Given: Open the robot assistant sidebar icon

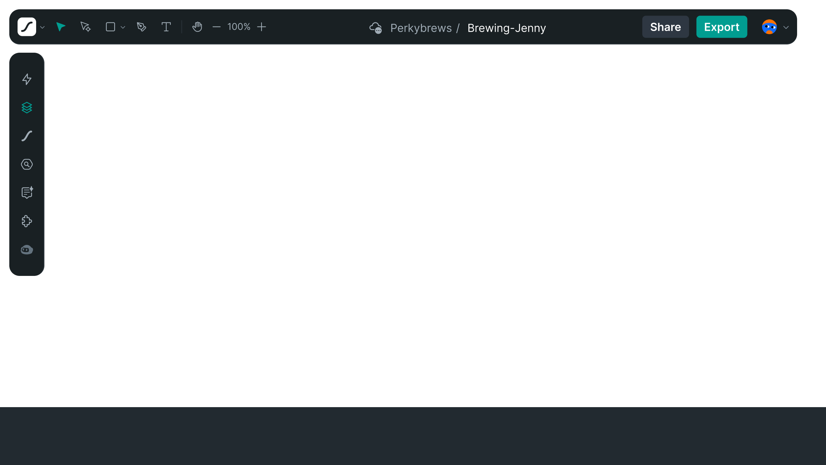Looking at the screenshot, I should (x=27, y=250).
